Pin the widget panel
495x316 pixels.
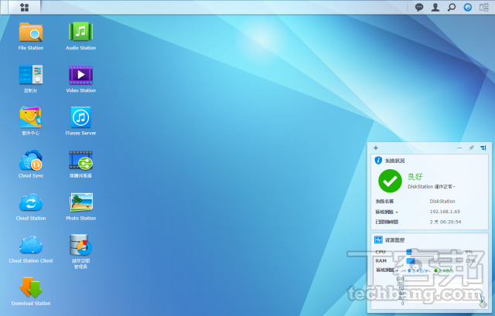pyautogui.click(x=471, y=147)
